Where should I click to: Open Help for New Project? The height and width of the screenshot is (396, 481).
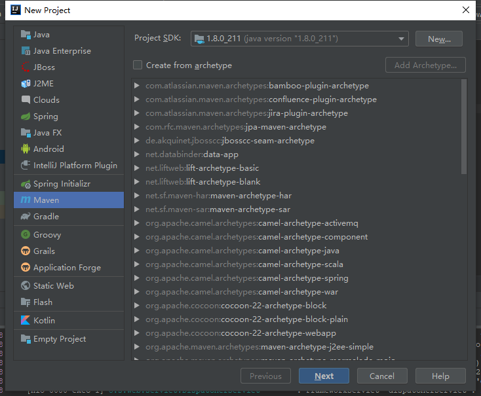(440, 376)
